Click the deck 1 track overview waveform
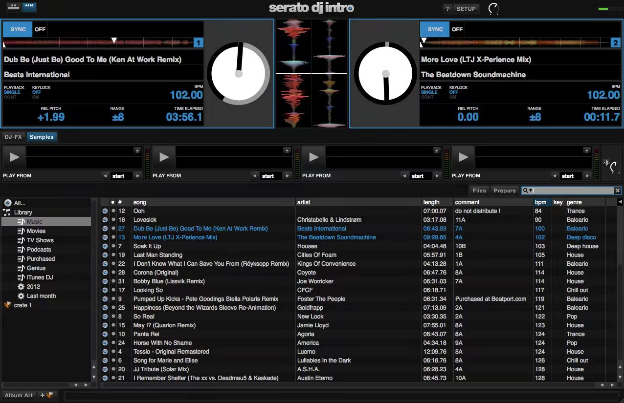The image size is (624, 403). click(98, 42)
